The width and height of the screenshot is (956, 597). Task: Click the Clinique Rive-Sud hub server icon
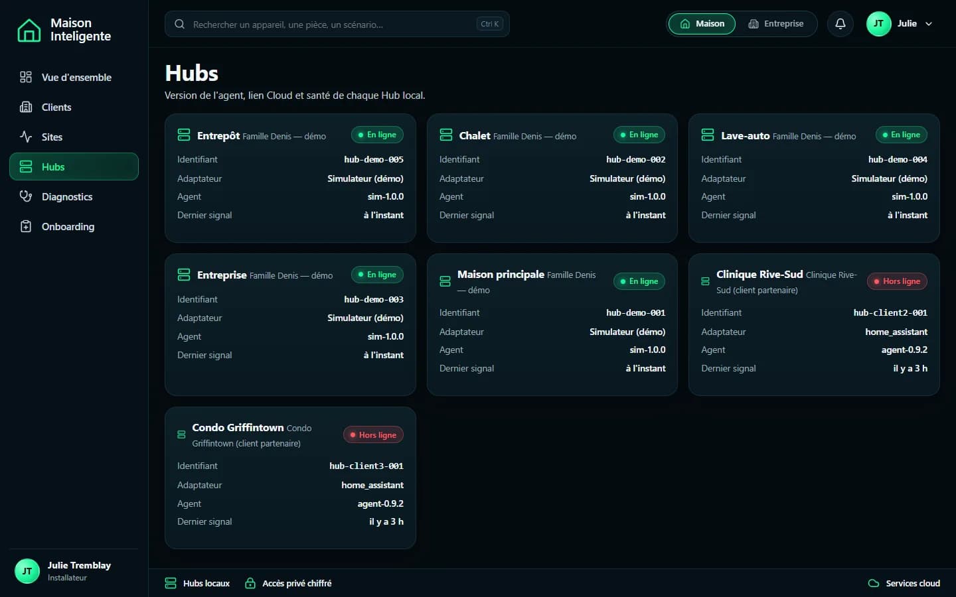[x=705, y=281]
